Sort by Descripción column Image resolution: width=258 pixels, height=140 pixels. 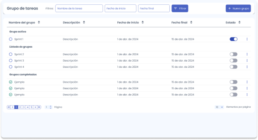coord(84,22)
